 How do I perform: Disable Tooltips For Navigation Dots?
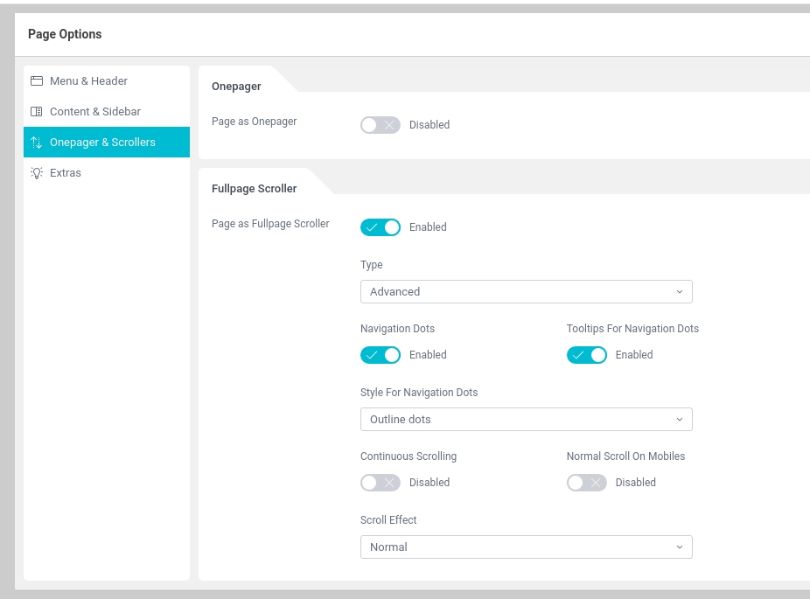[x=587, y=355]
